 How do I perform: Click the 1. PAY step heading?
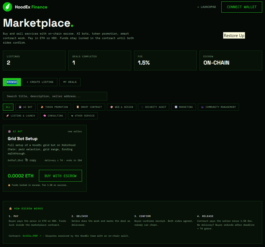(13, 216)
